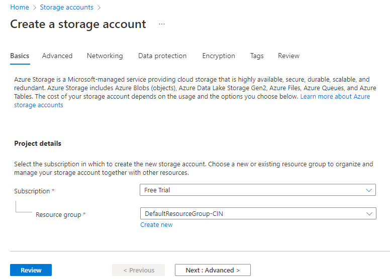Click Create new resource group link
The width and height of the screenshot is (390, 279).
(156, 225)
